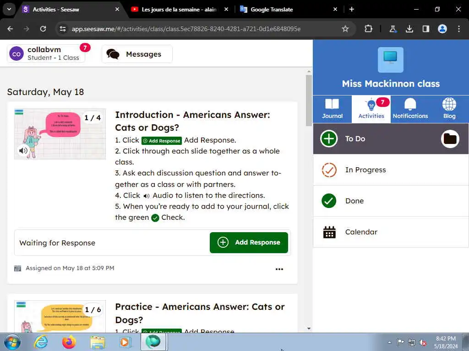469x351 pixels.
Task: Open Windows Media Player from the taskbar
Action: point(125,342)
